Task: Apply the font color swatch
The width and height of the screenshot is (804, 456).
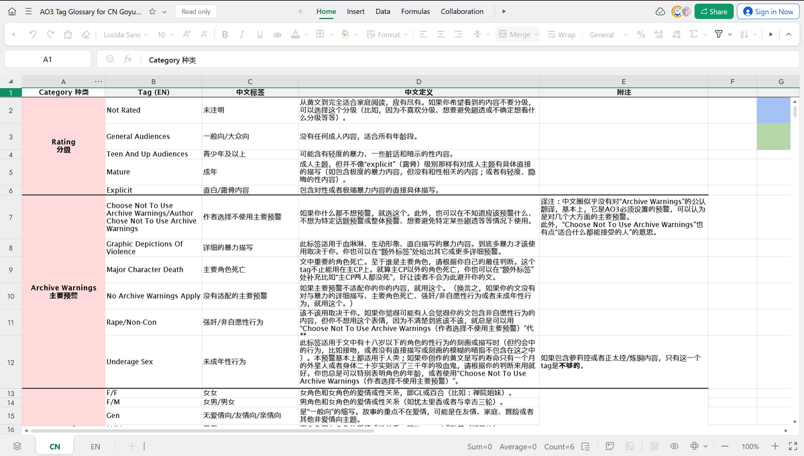Action: 295,34
